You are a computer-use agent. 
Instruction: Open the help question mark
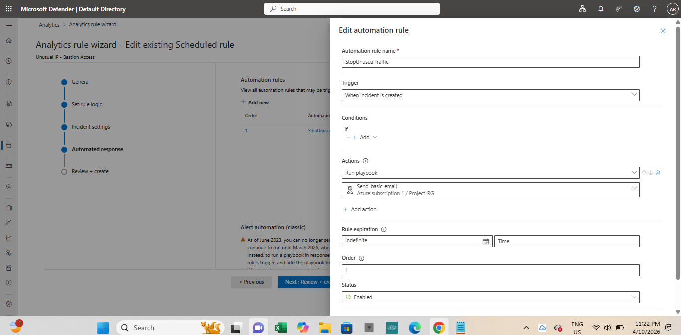click(x=655, y=9)
